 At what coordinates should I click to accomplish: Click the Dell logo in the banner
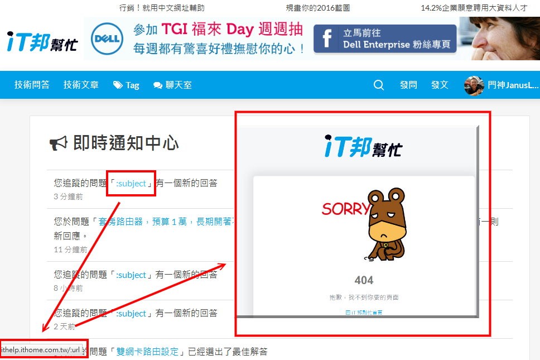[x=107, y=39]
